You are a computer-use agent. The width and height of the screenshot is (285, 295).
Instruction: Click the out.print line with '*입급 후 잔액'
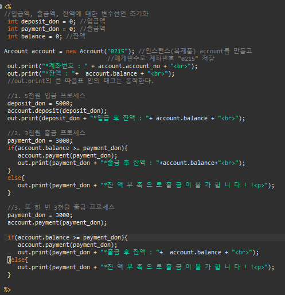click(126, 118)
